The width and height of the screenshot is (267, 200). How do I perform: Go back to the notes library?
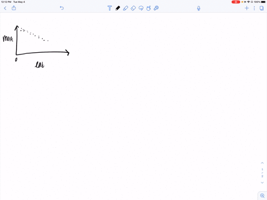click(x=5, y=8)
